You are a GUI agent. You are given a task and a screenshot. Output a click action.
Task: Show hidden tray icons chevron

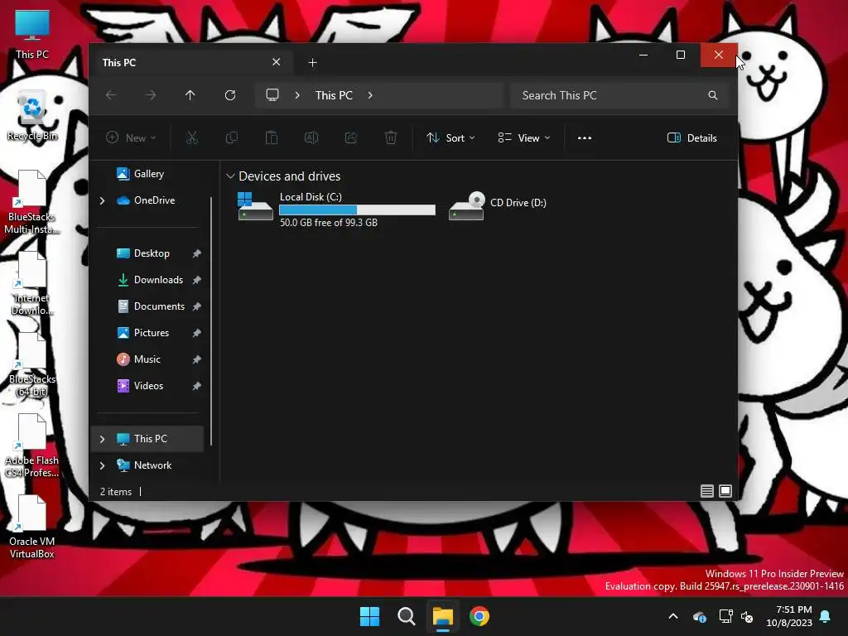pyautogui.click(x=673, y=616)
